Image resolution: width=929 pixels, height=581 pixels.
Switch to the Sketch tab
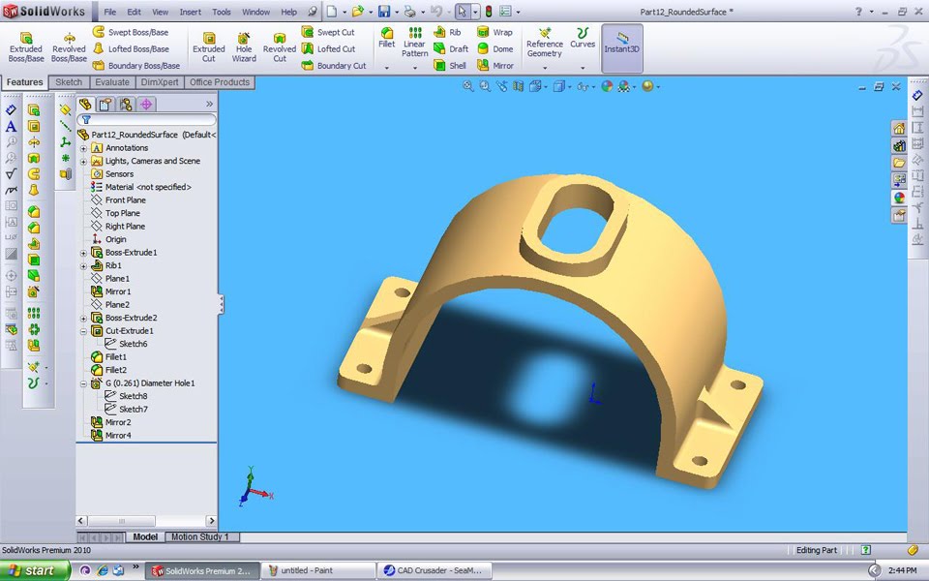coord(69,82)
